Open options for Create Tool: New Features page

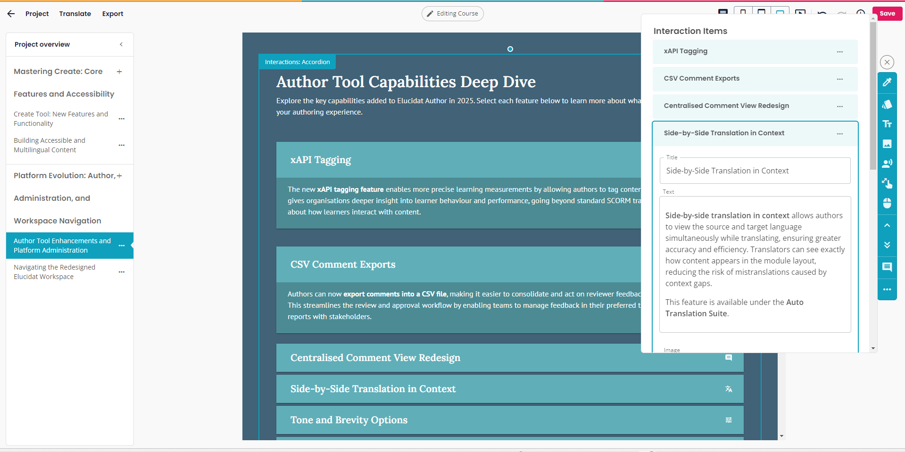click(122, 119)
